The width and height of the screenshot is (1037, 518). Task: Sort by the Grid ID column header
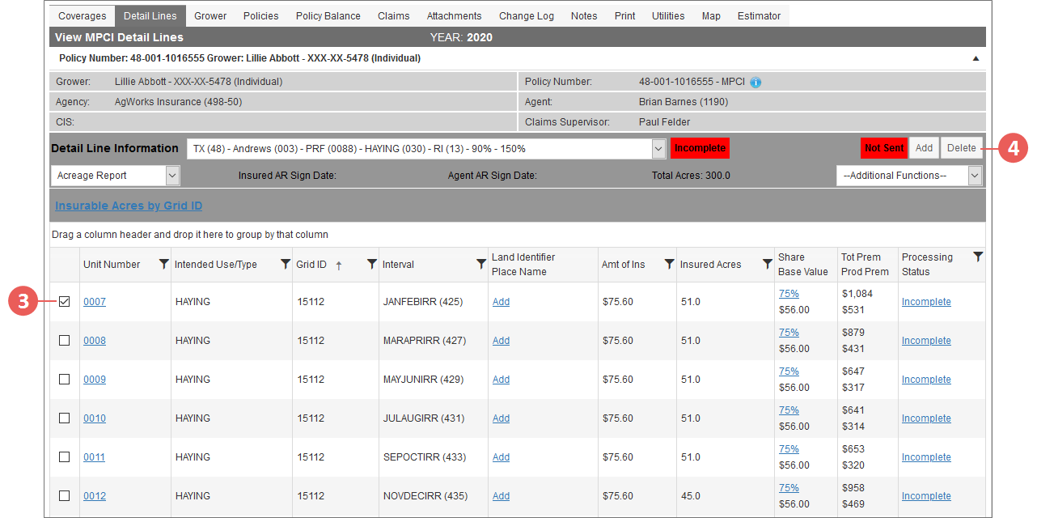pyautogui.click(x=311, y=265)
